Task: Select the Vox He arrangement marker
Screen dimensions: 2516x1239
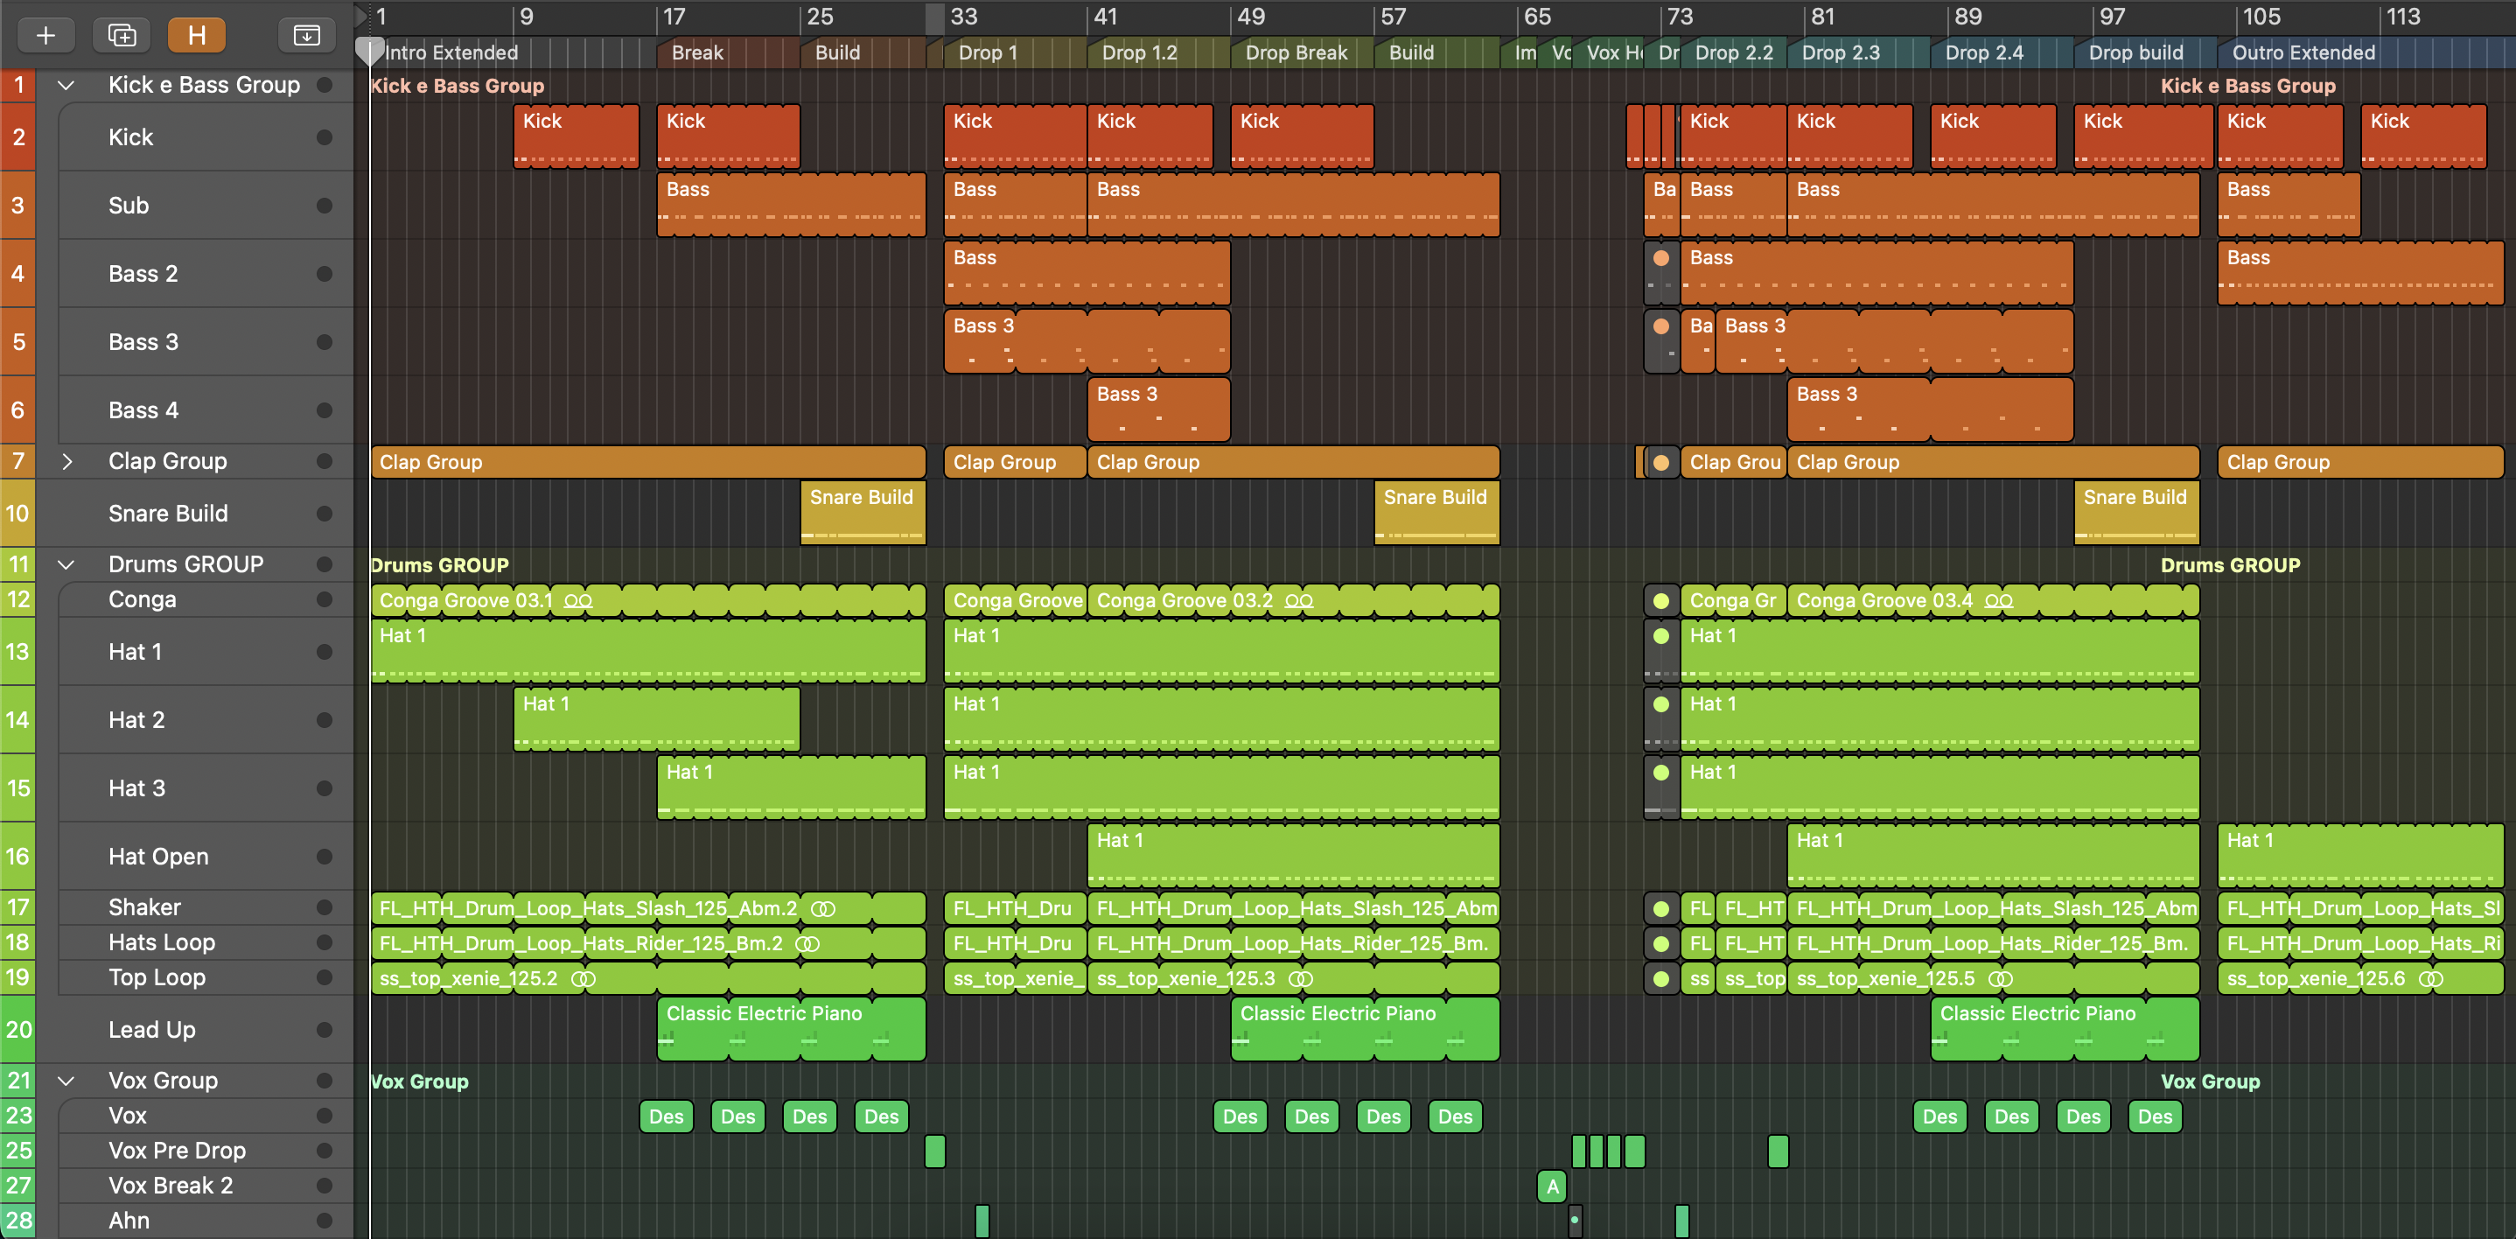Action: (x=1609, y=52)
